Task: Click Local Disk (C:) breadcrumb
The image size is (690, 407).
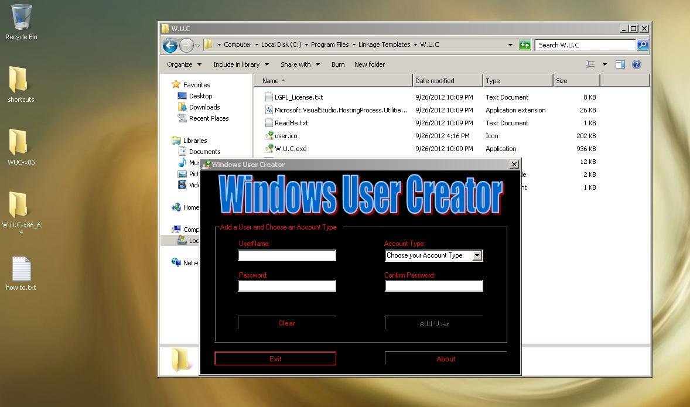Action: click(281, 45)
